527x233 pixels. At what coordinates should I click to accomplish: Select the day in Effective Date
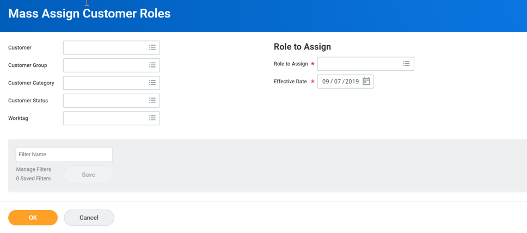[338, 81]
